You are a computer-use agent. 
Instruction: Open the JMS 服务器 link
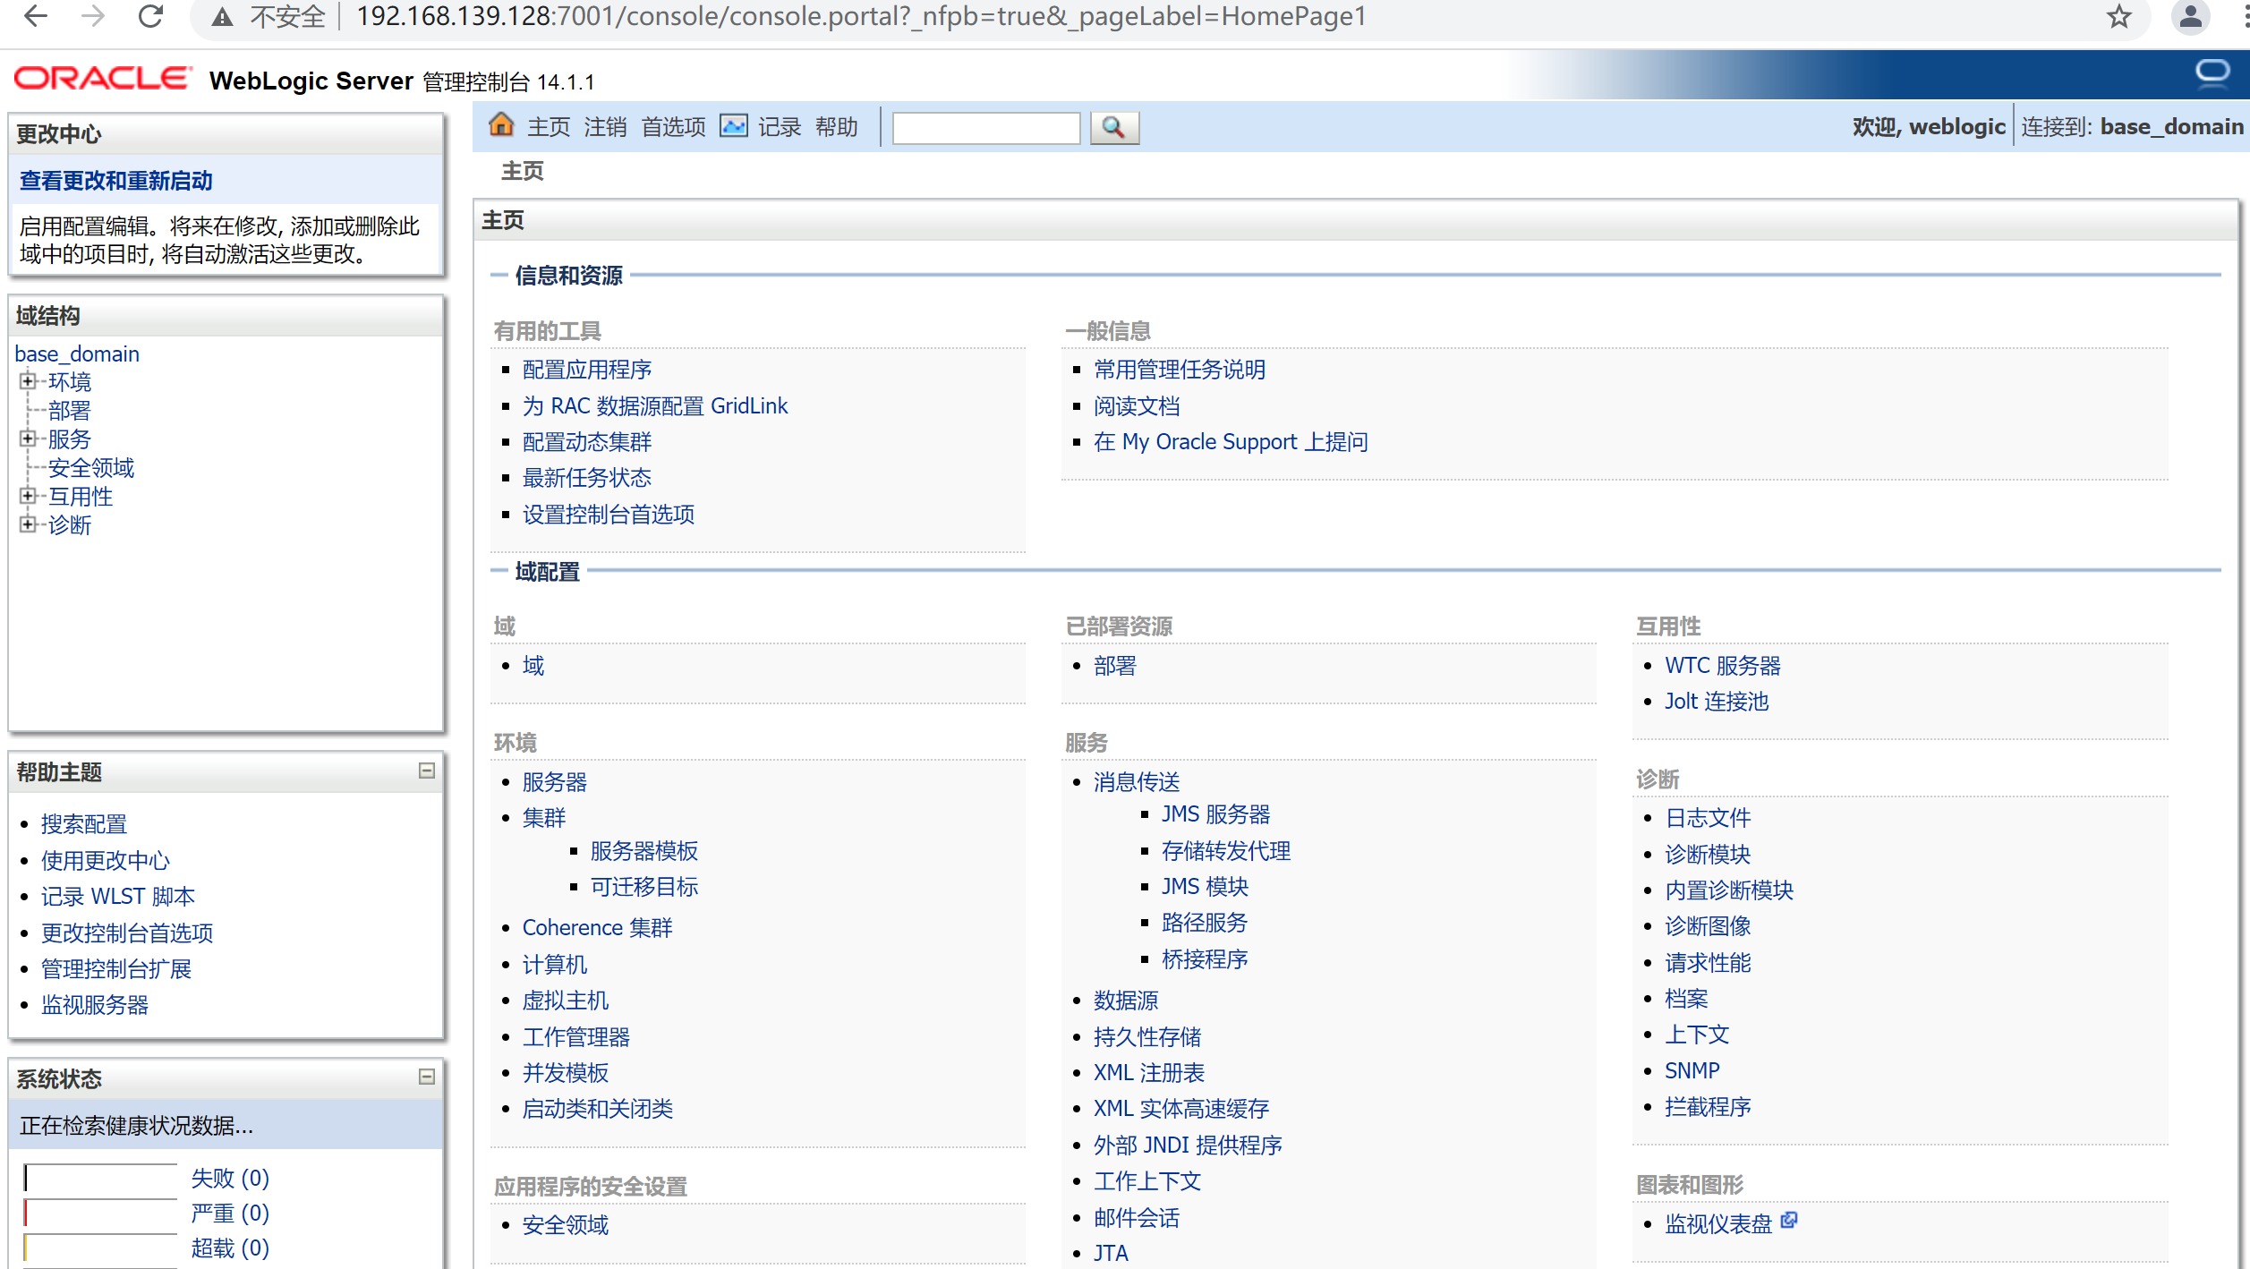(x=1216, y=814)
